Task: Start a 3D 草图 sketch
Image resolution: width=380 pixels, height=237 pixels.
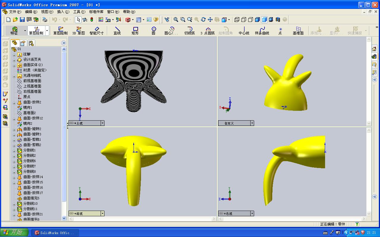Action: (79, 31)
